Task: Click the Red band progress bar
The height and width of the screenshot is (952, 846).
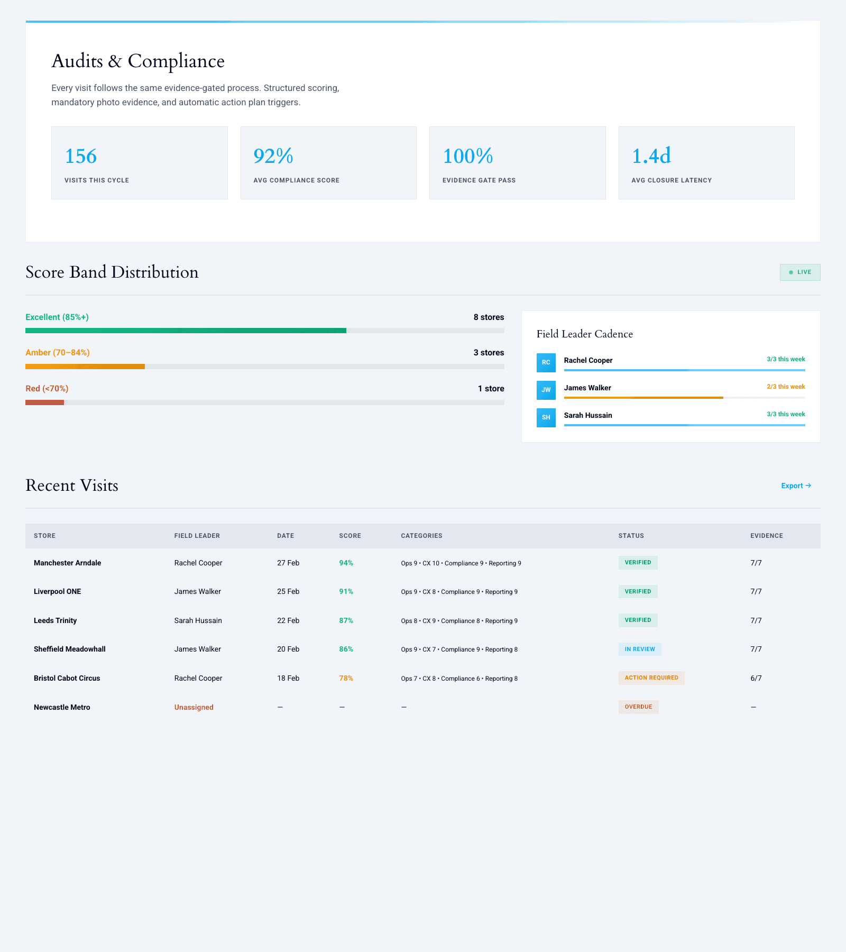Action: [264, 402]
